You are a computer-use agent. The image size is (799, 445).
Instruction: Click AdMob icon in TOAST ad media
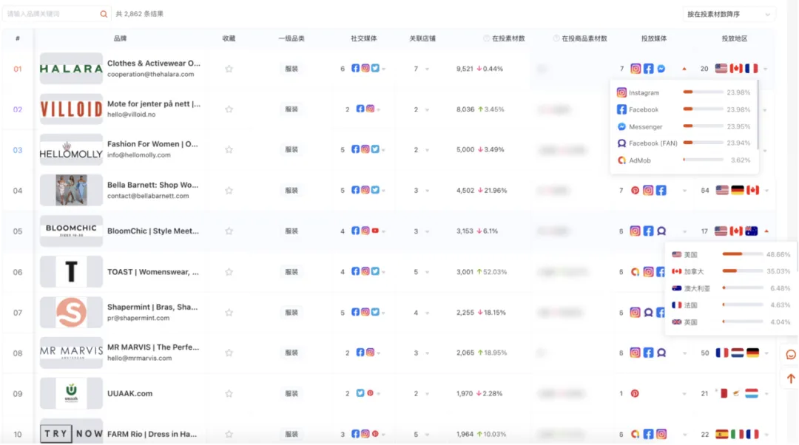click(x=635, y=272)
